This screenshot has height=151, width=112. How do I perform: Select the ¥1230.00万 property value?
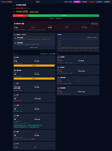tap(37, 99)
